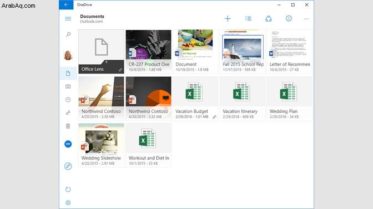373x209 pixels.
Task: Open Fall 2015 School Report
Action: point(243,51)
